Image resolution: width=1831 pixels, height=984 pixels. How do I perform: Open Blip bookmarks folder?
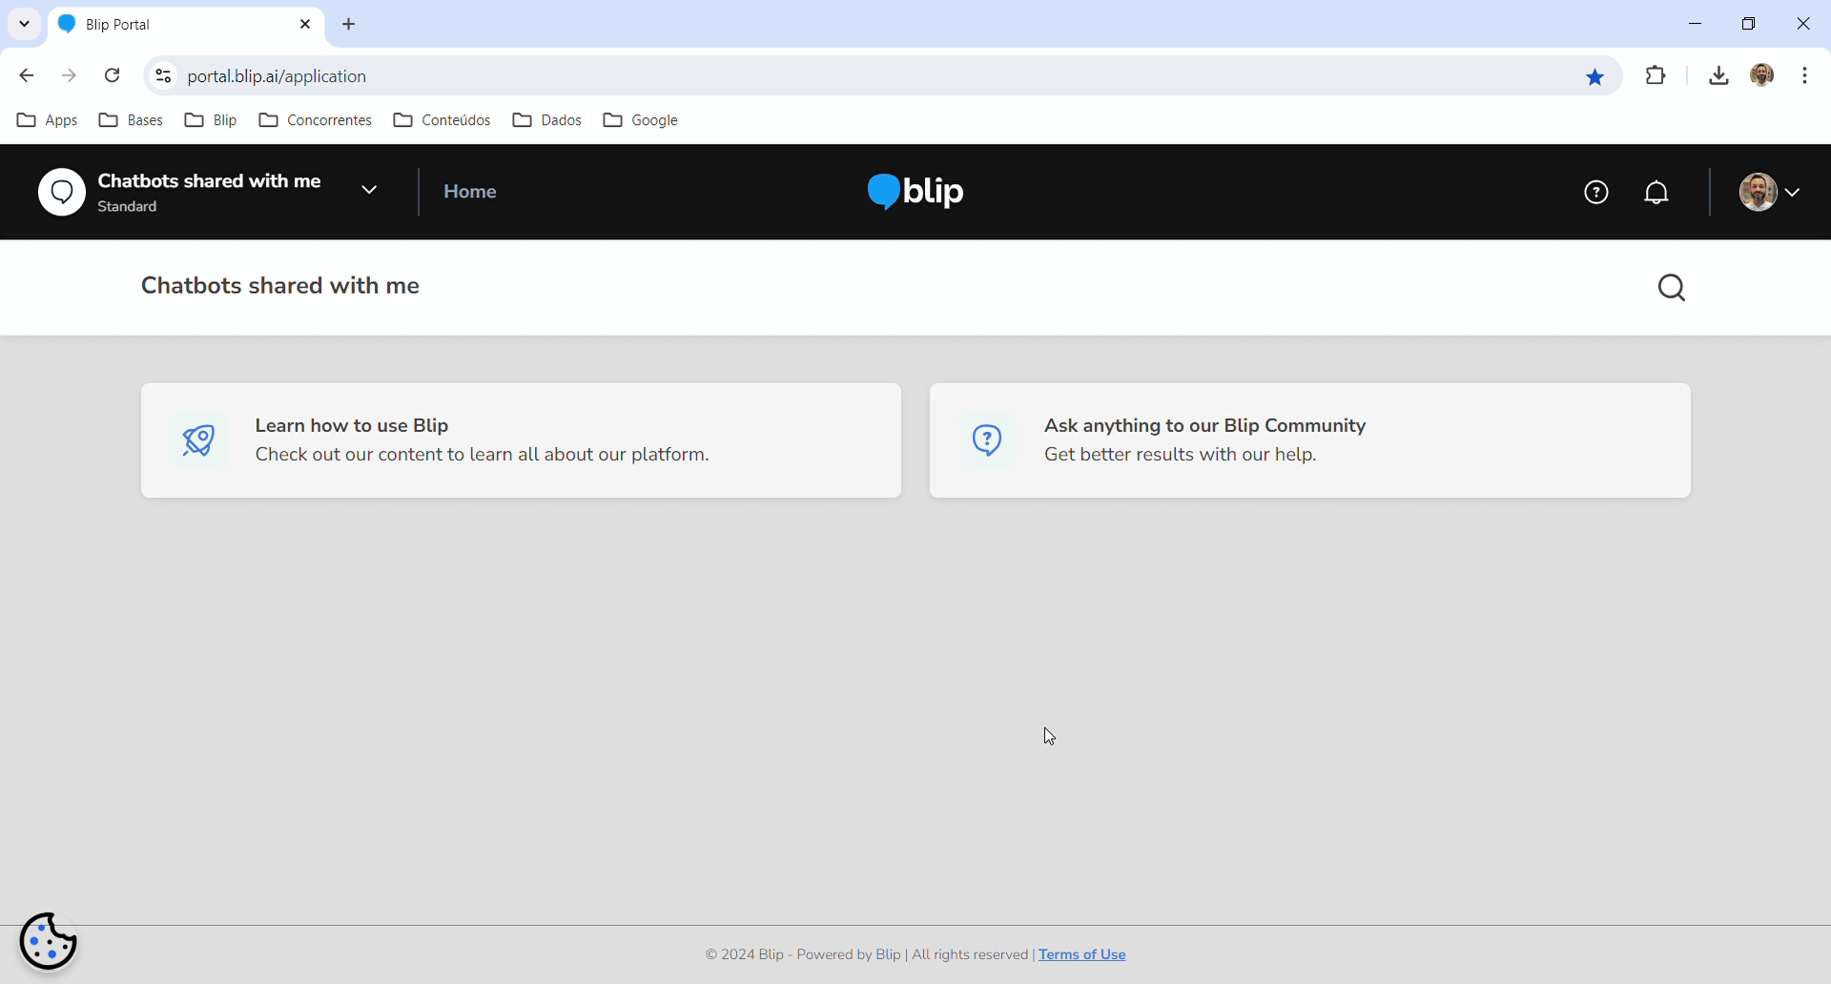click(211, 120)
